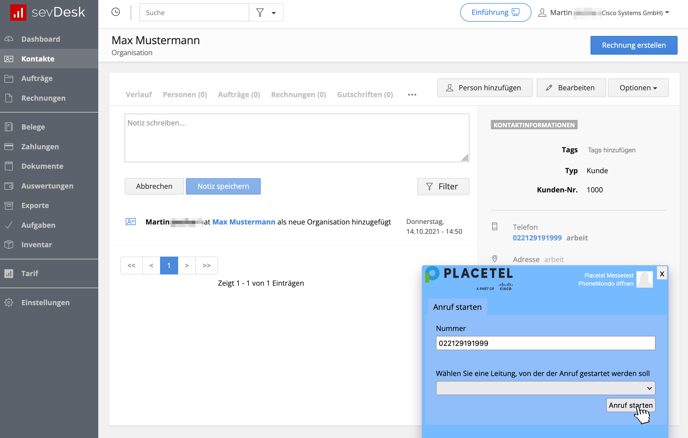
Task: Click the date Donnerstag, 14.10.2021 - 14:50
Action: click(434, 226)
